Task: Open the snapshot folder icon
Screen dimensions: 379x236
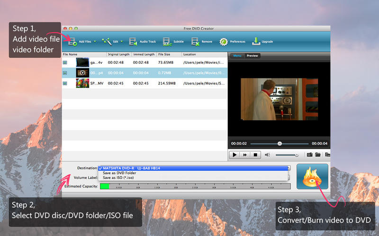Action: (318, 154)
